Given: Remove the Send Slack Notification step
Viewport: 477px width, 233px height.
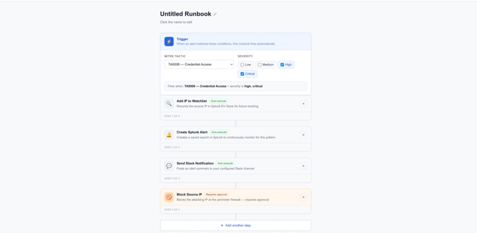Looking at the screenshot, I should point(303,166).
